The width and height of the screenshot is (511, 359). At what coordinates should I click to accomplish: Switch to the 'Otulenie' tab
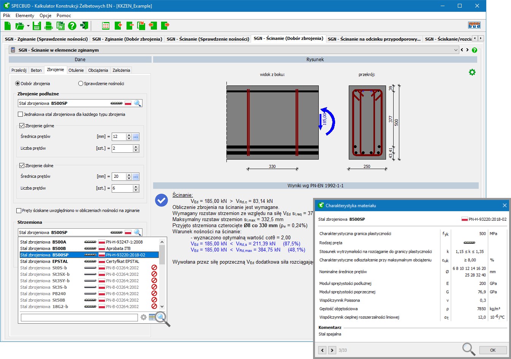pos(76,70)
